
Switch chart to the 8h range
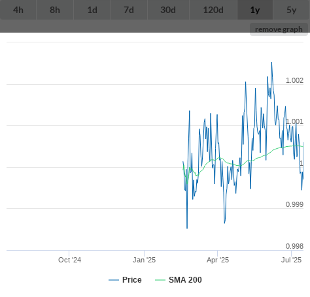55,10
